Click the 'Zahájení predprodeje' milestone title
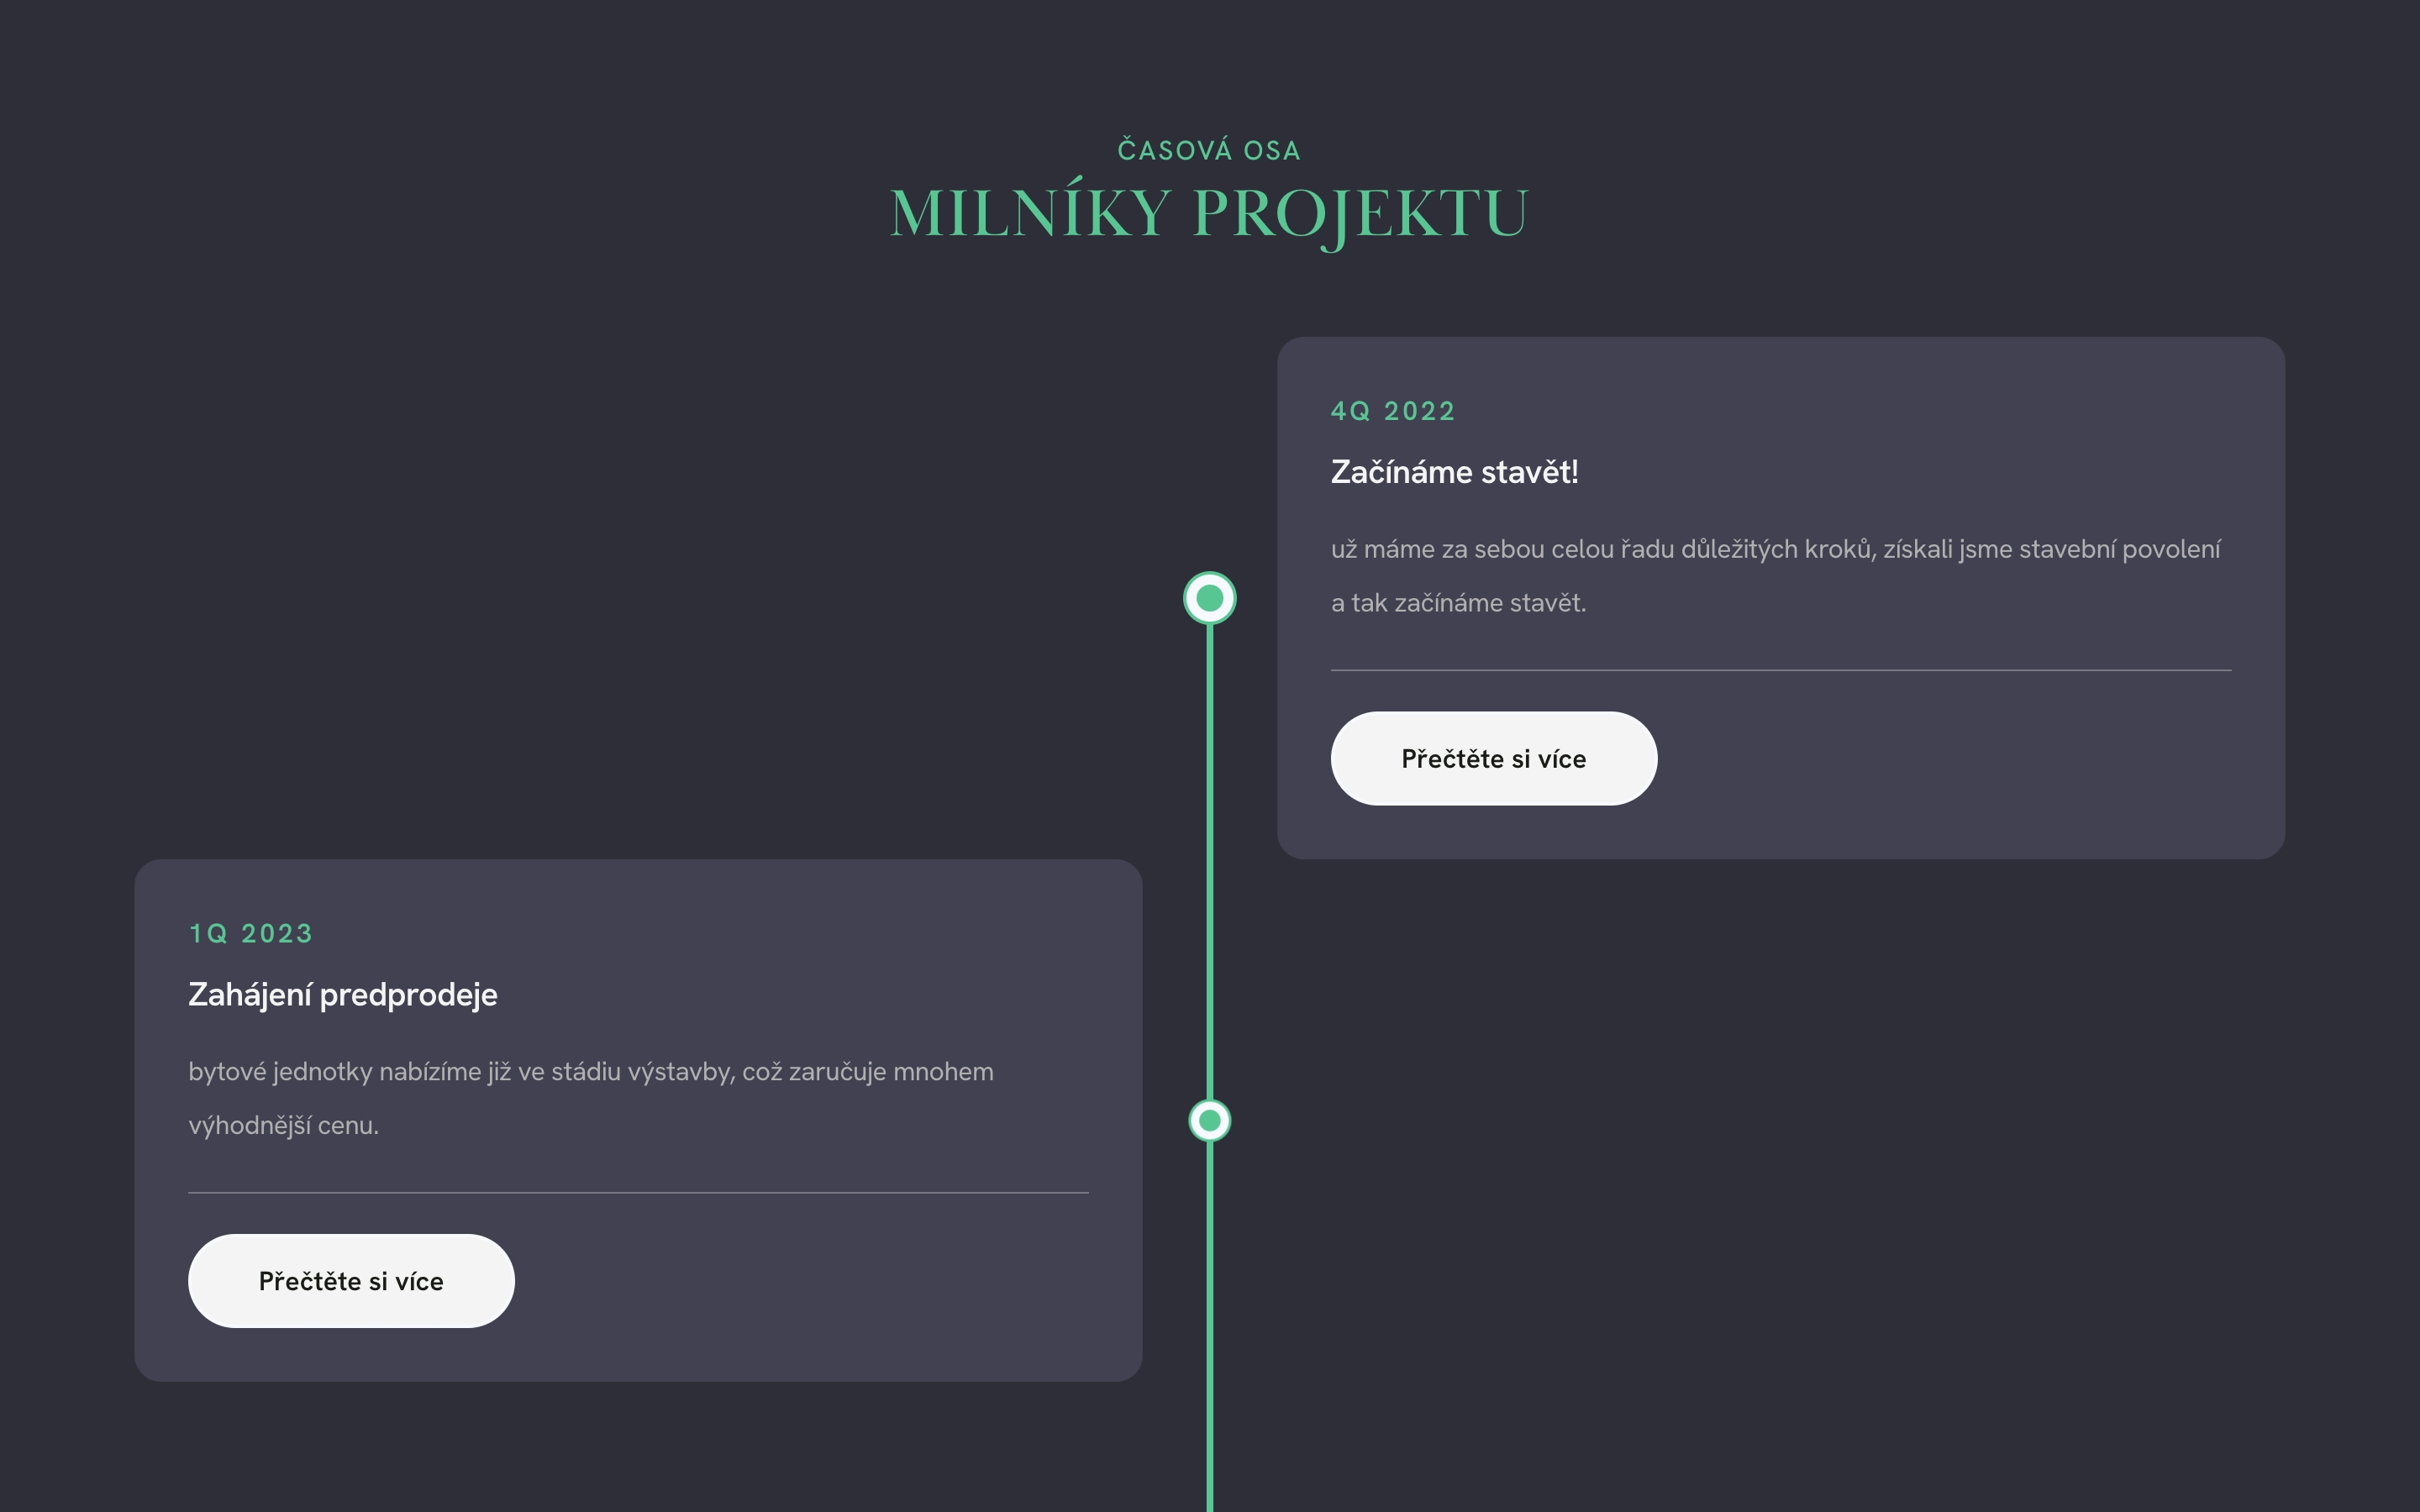 coord(343,995)
